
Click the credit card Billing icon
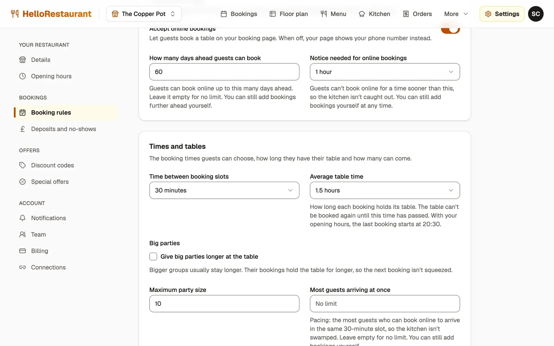coord(23,251)
